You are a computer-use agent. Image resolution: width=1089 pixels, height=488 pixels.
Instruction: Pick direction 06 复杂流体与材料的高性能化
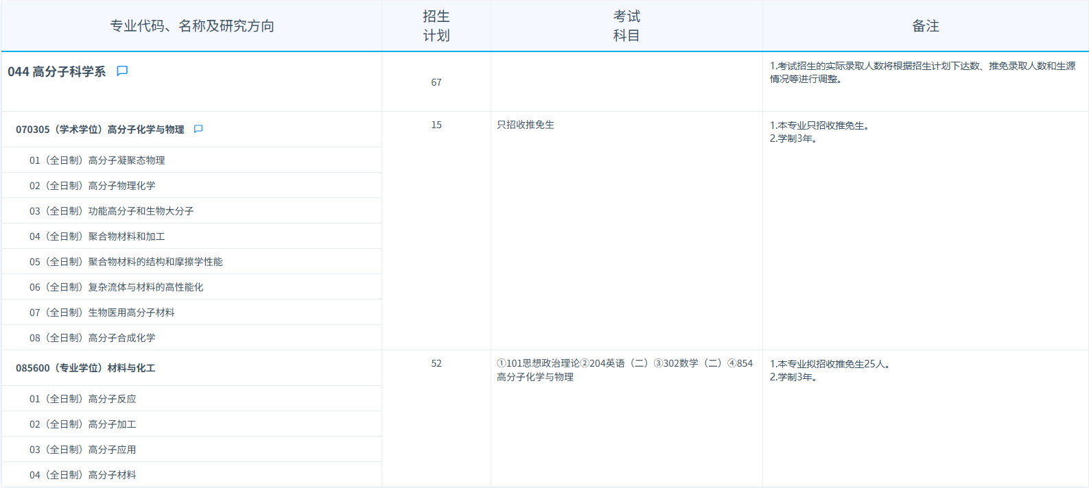coord(116,287)
